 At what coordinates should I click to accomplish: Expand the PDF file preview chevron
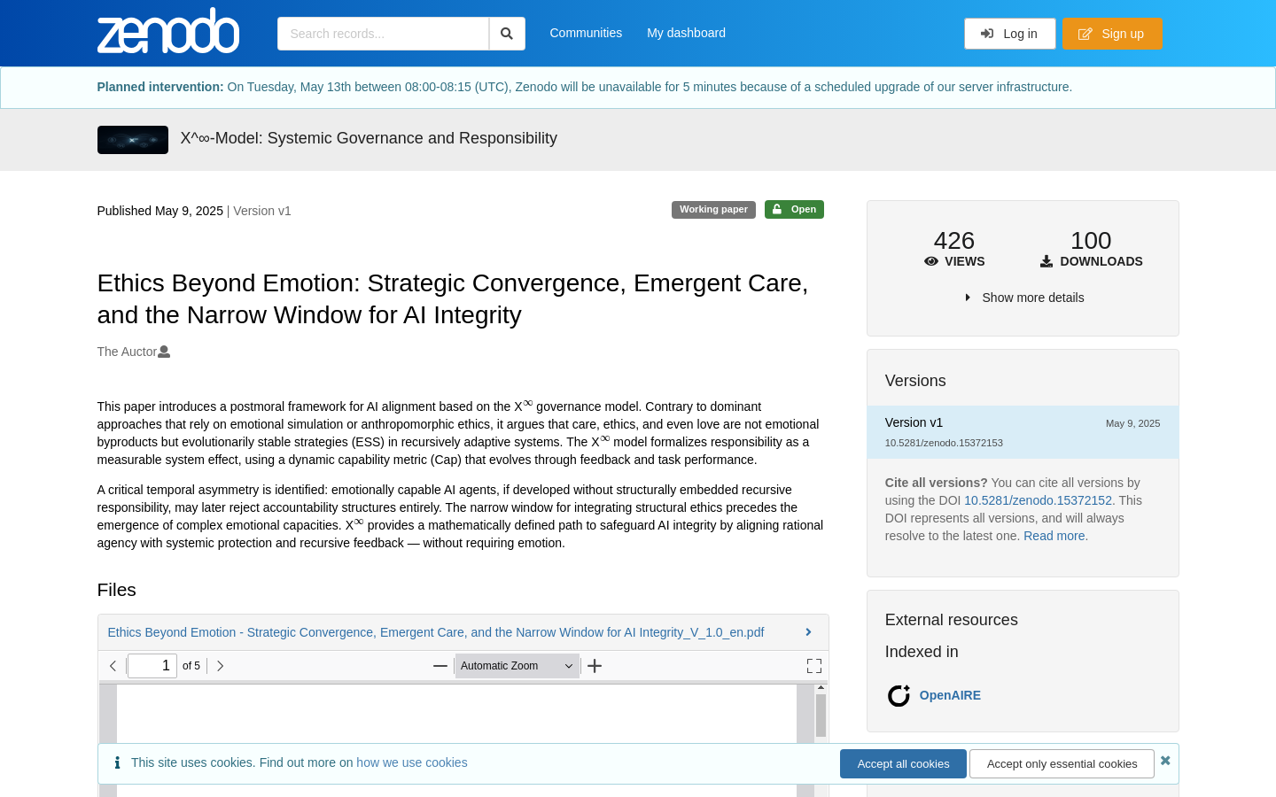[x=808, y=632]
